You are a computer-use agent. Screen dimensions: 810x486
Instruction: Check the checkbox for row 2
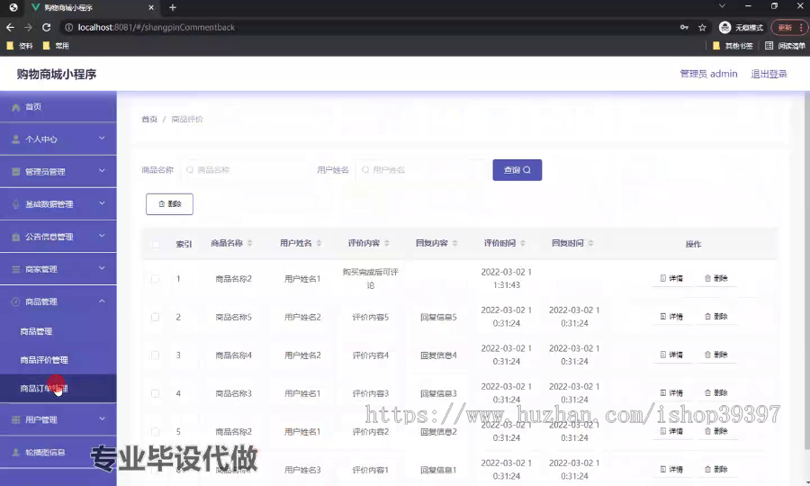155,317
